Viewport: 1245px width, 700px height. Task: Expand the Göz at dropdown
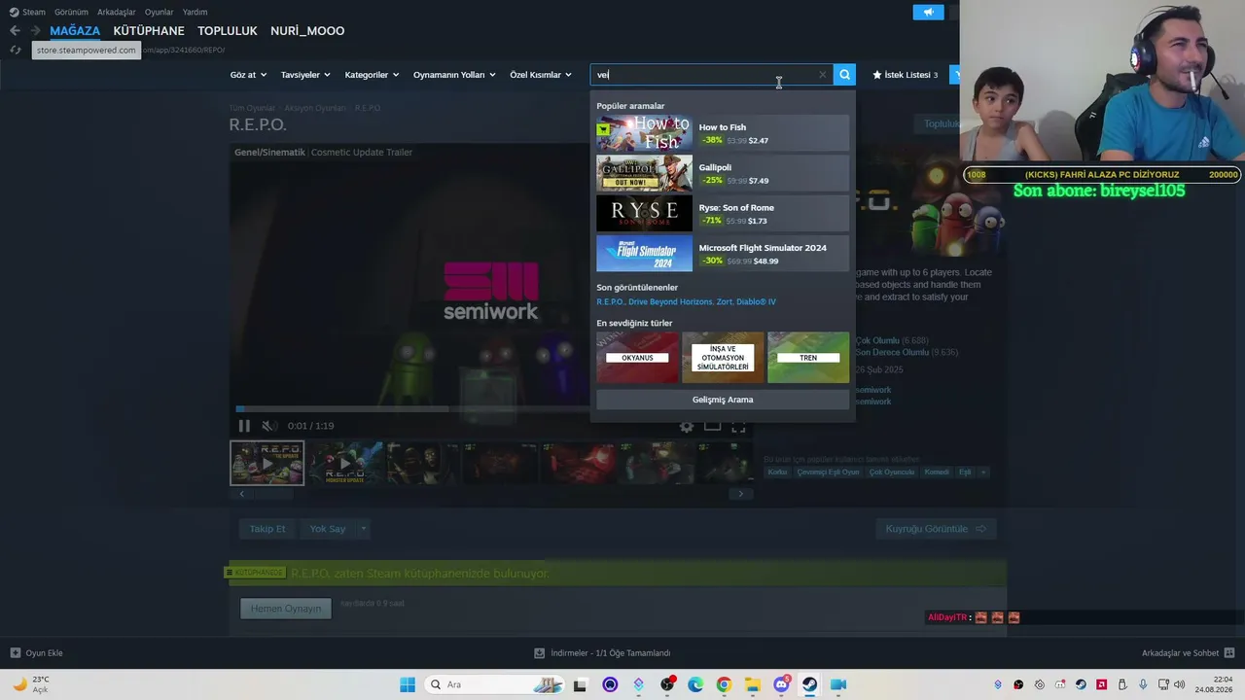coord(248,75)
